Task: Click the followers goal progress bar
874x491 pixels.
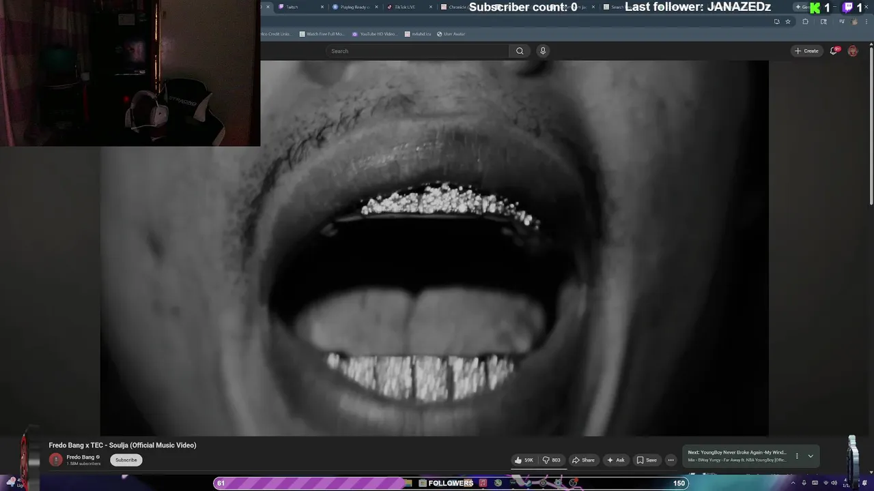Action: pyautogui.click(x=451, y=483)
